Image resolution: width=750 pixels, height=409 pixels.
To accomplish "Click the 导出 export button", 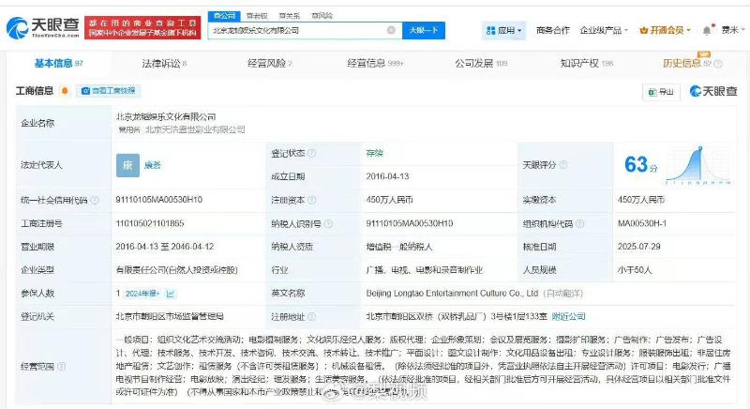I will click(x=660, y=91).
